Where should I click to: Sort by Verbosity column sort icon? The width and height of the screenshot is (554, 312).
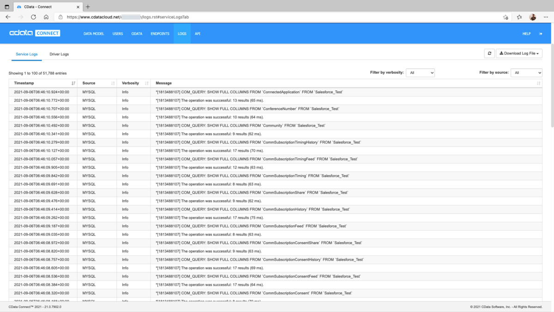147,83
